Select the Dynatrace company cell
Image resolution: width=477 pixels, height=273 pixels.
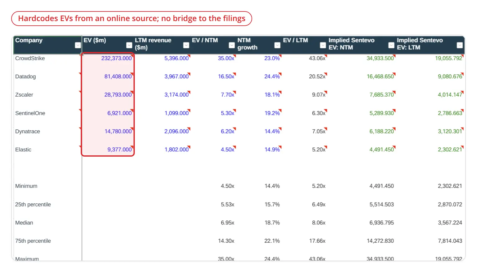tap(27, 132)
